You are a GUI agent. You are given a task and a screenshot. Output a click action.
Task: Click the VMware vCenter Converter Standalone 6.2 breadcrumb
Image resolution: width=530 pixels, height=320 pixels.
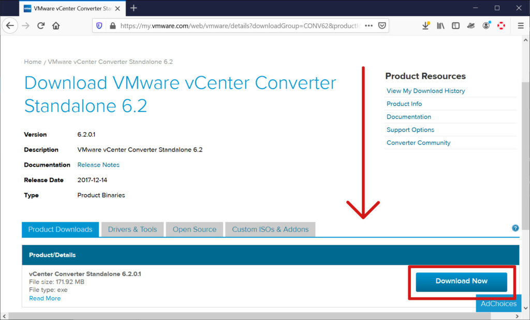(110, 62)
